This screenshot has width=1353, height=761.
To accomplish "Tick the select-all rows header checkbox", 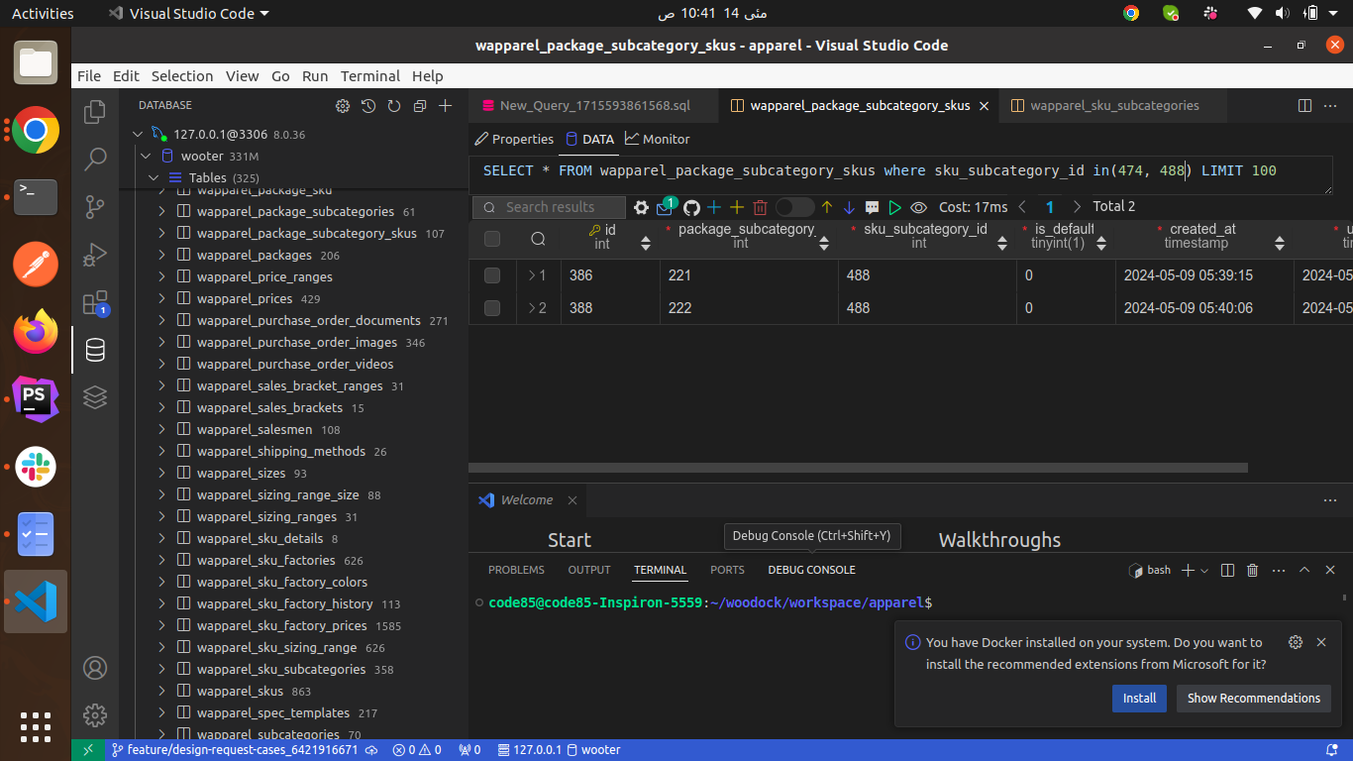I will pos(492,239).
